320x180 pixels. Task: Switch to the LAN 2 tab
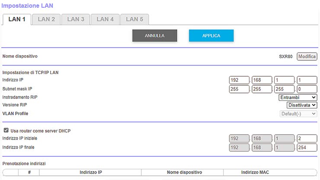[x=46, y=19]
